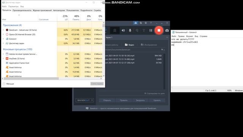
Task: Open Файл menu in Notepad
Action: click(x=174, y=36)
